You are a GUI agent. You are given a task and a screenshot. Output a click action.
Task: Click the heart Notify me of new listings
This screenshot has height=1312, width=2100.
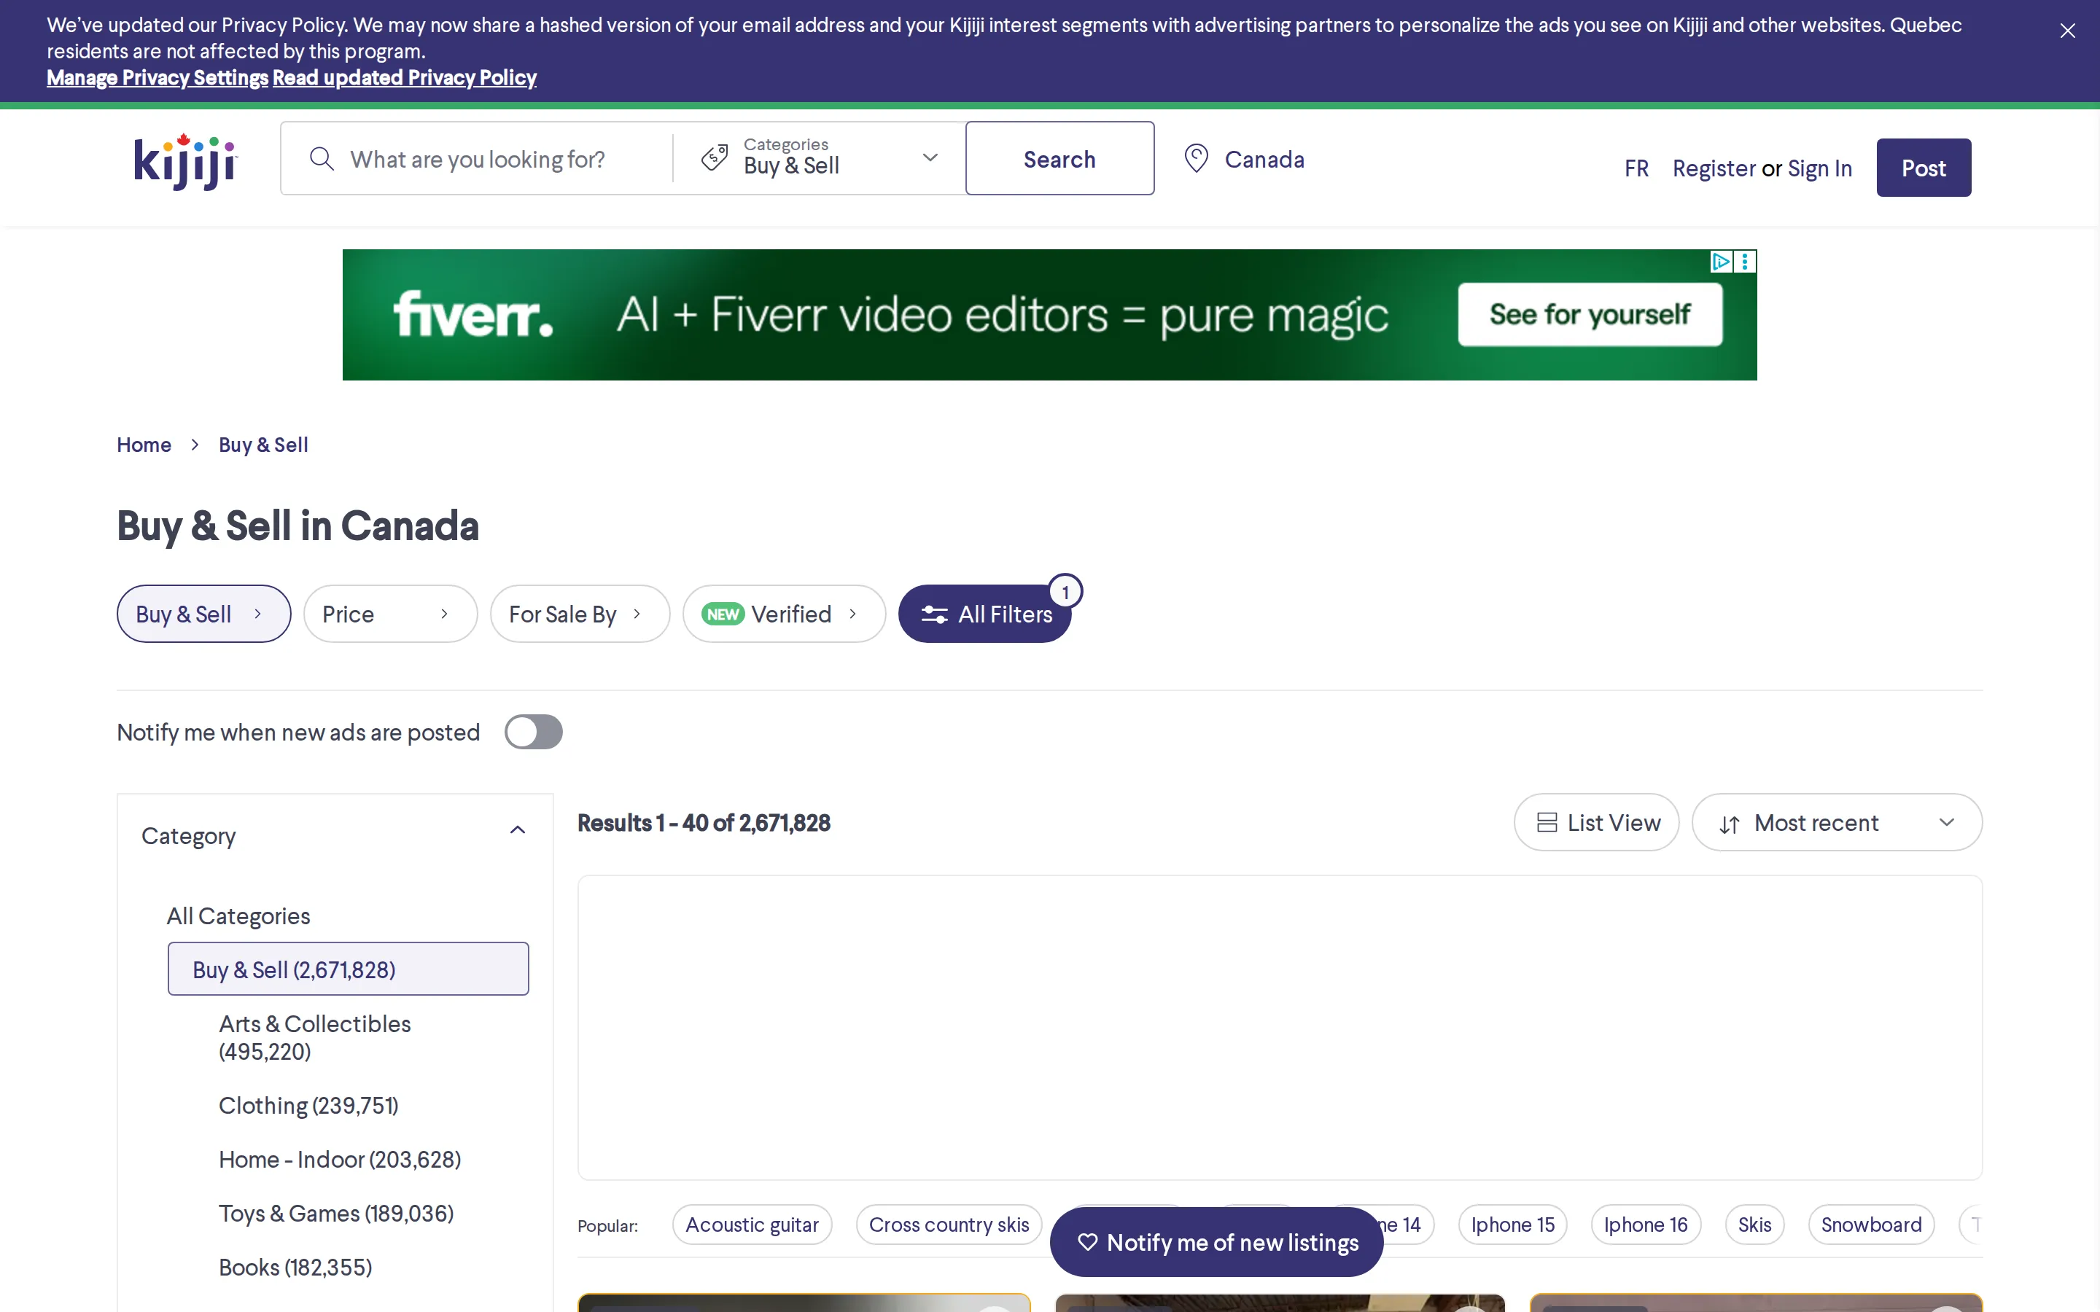click(1216, 1243)
